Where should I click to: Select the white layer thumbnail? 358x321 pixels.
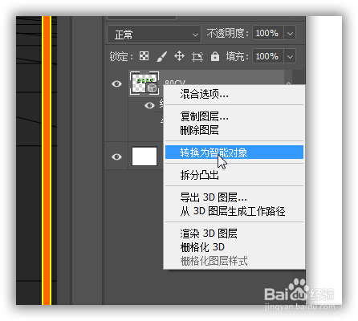[144, 156]
